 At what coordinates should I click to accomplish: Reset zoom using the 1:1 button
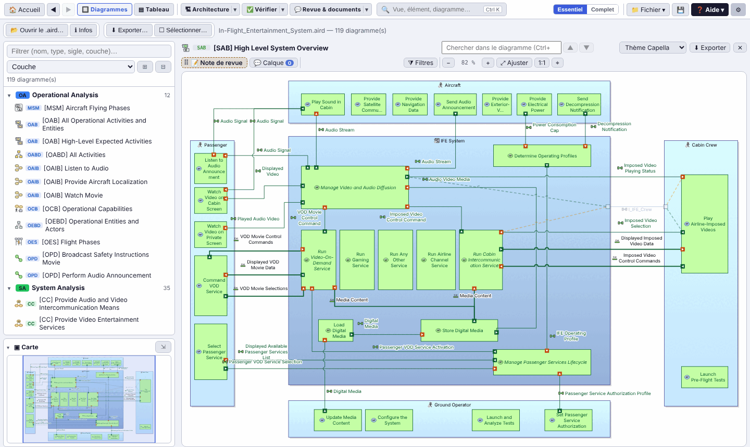tap(542, 63)
